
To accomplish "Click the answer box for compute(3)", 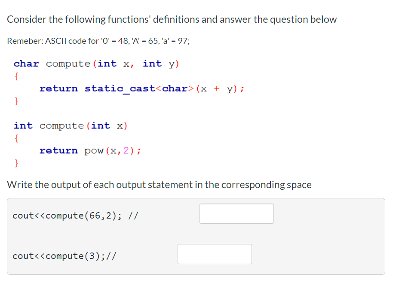I will tap(215, 254).
